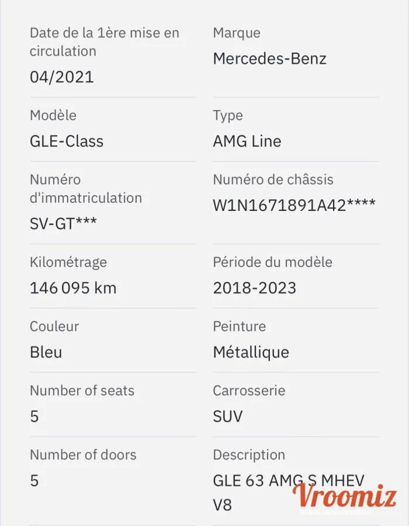
Task: Click the chassis number W1N1671891A42****
Action: [x=294, y=205]
